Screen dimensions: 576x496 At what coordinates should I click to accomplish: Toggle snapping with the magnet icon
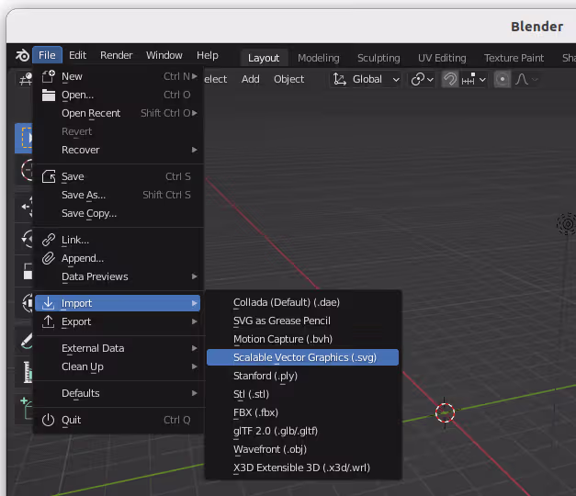click(x=450, y=79)
